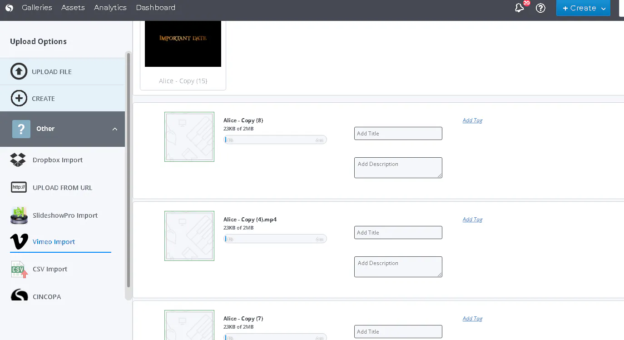Select the CSV Import option
Screen dimensions: 624x340
point(50,269)
